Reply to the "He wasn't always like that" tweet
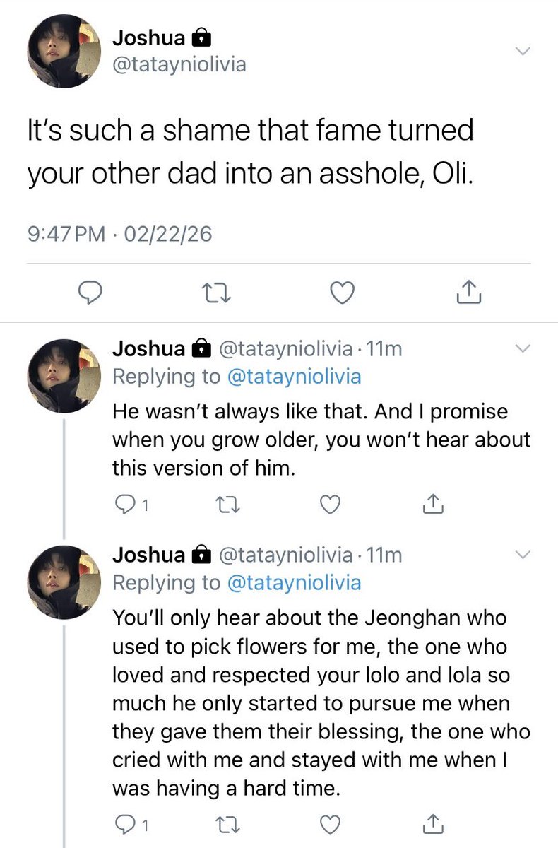 click(x=124, y=504)
